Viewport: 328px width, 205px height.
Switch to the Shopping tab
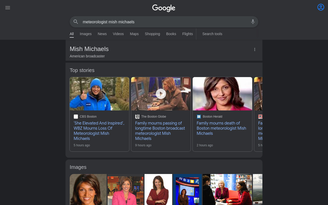click(x=152, y=34)
